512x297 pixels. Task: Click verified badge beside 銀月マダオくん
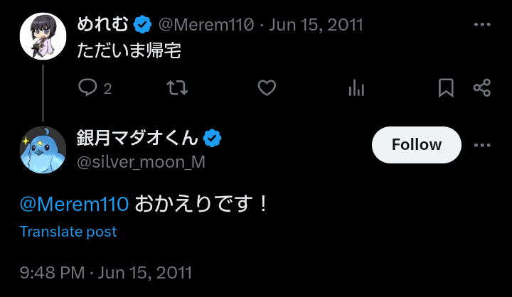213,138
